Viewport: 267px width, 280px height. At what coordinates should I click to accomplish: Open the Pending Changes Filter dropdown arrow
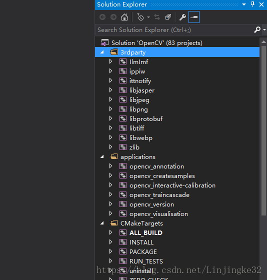(x=148, y=17)
